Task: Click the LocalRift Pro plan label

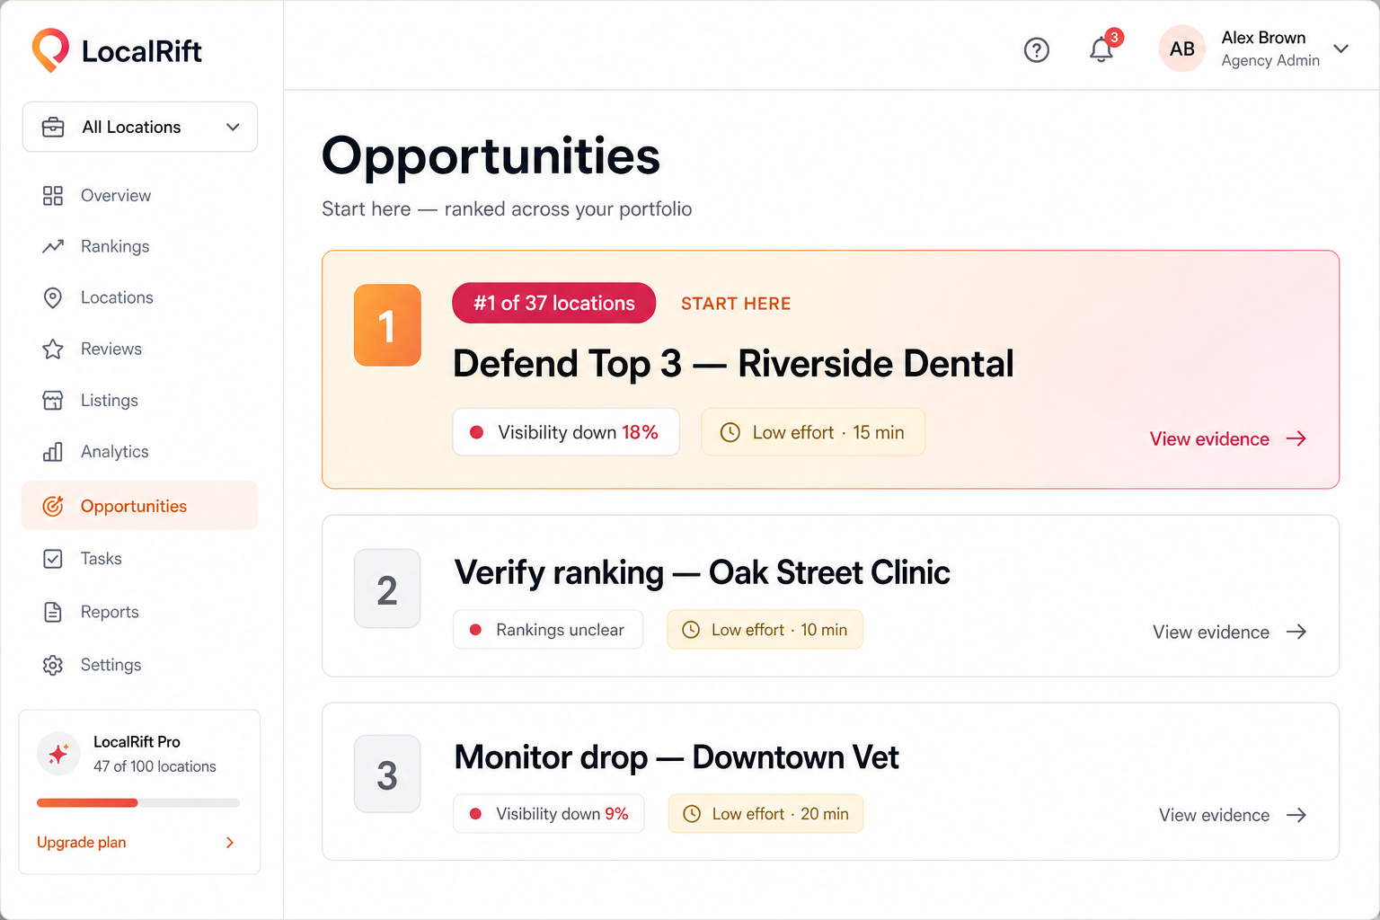Action: tap(137, 742)
